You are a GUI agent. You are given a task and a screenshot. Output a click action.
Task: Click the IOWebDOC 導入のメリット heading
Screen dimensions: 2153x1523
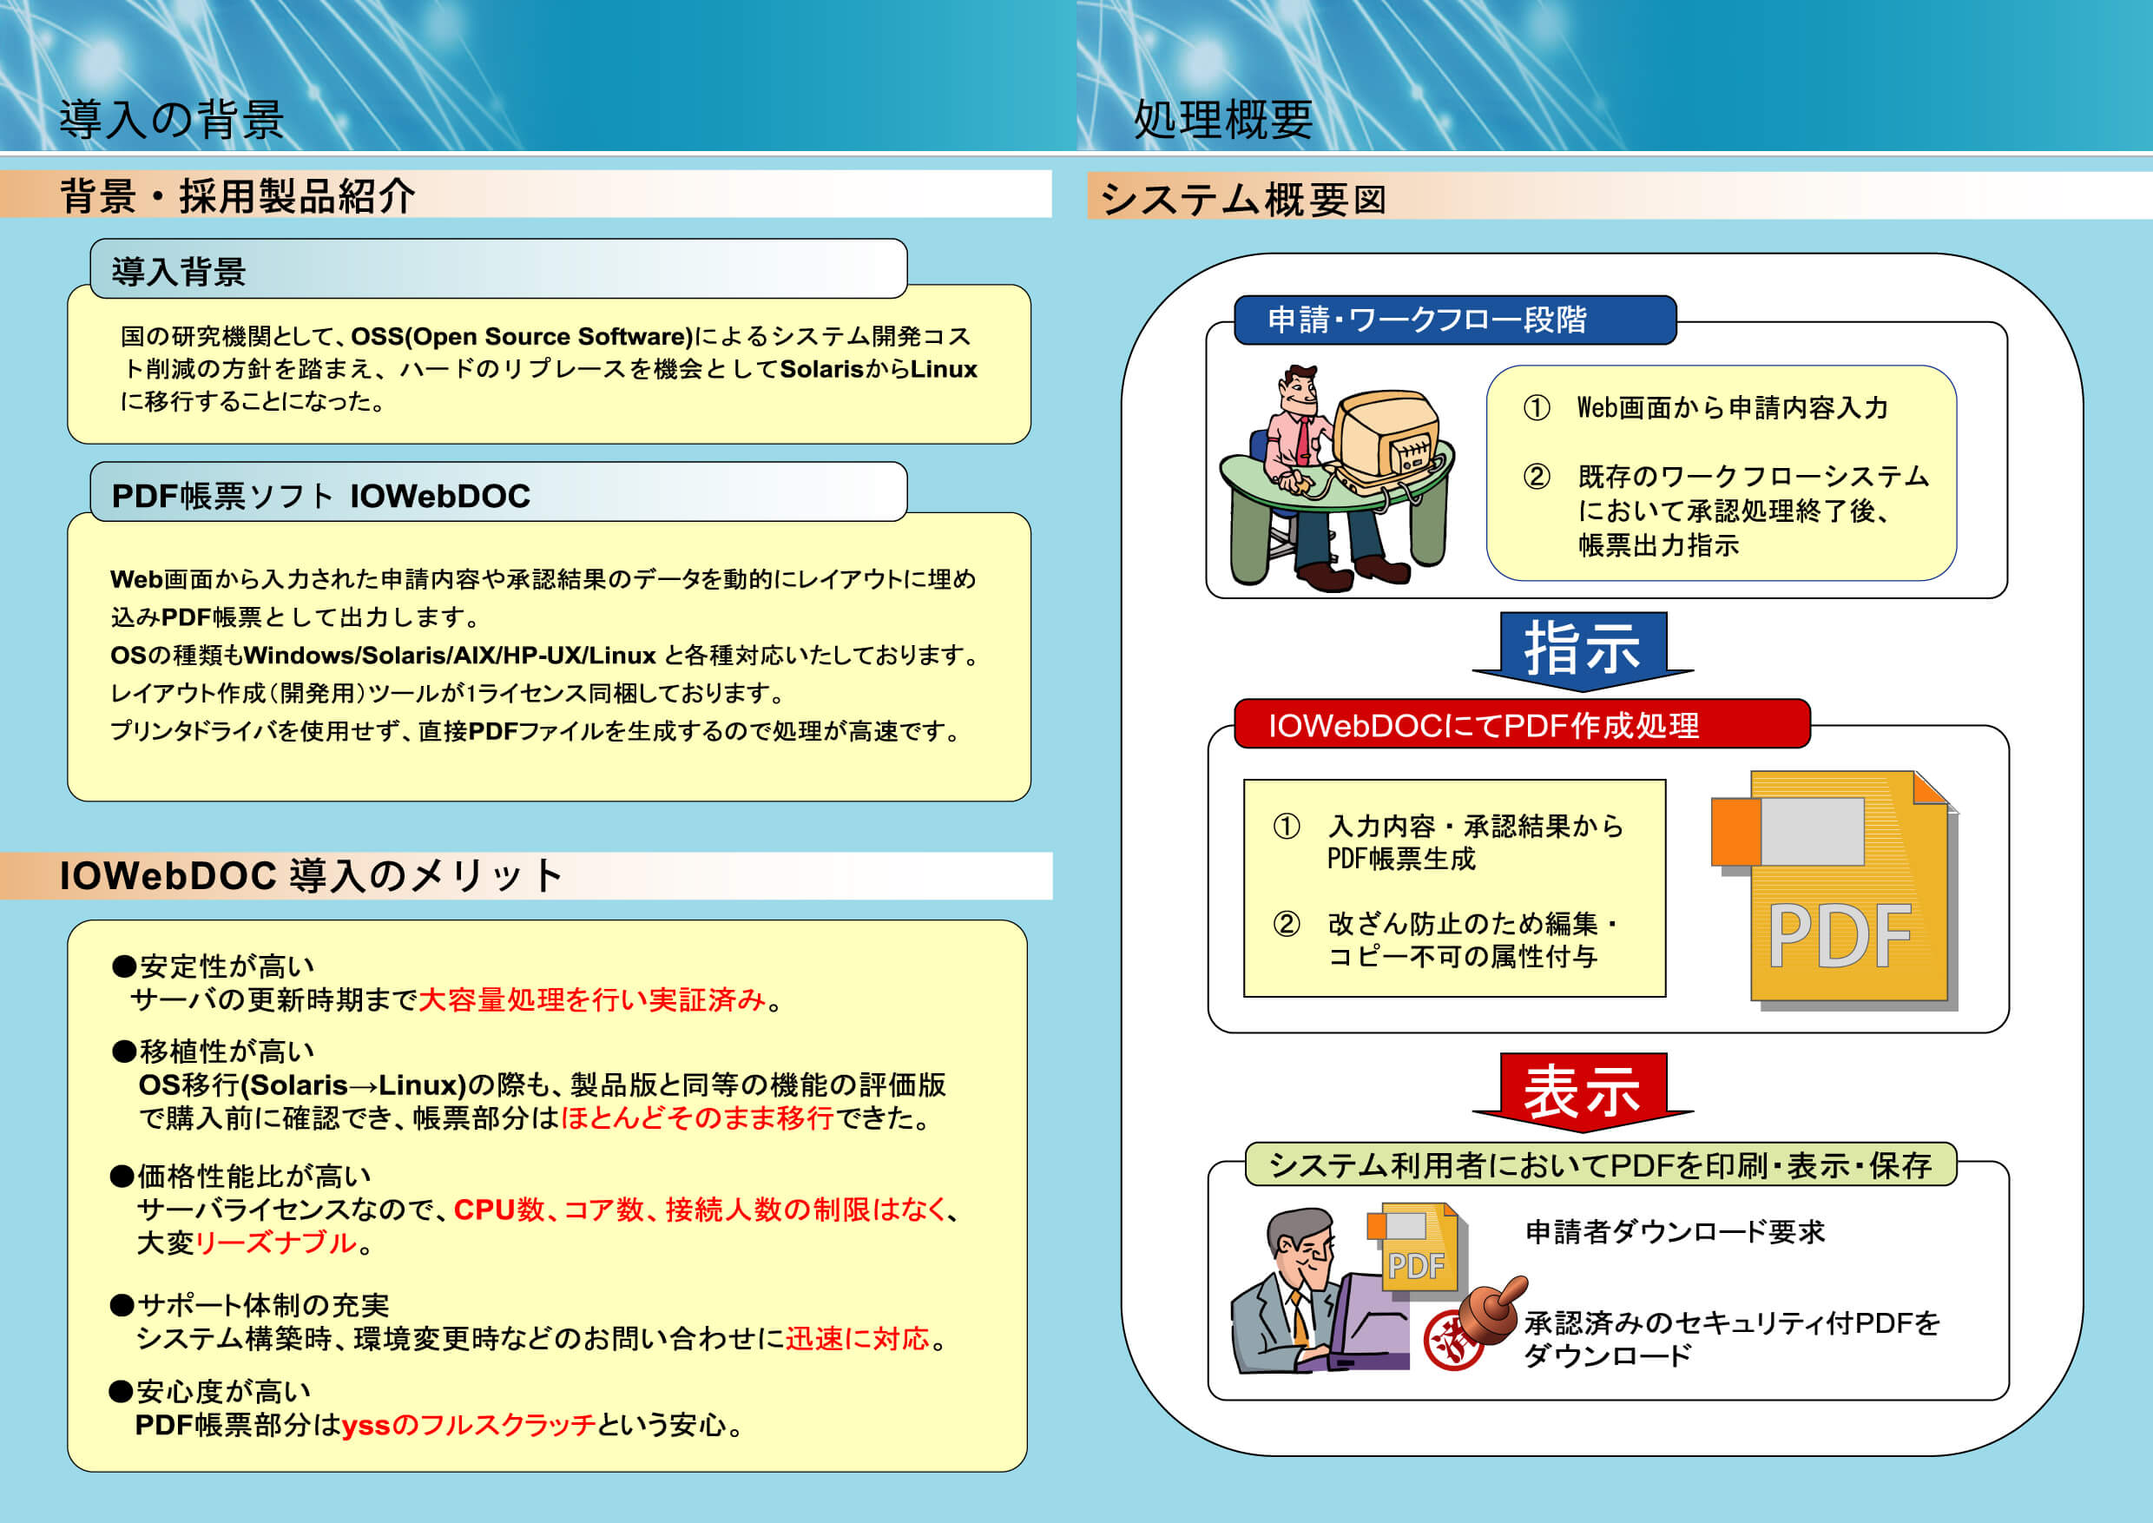311,875
